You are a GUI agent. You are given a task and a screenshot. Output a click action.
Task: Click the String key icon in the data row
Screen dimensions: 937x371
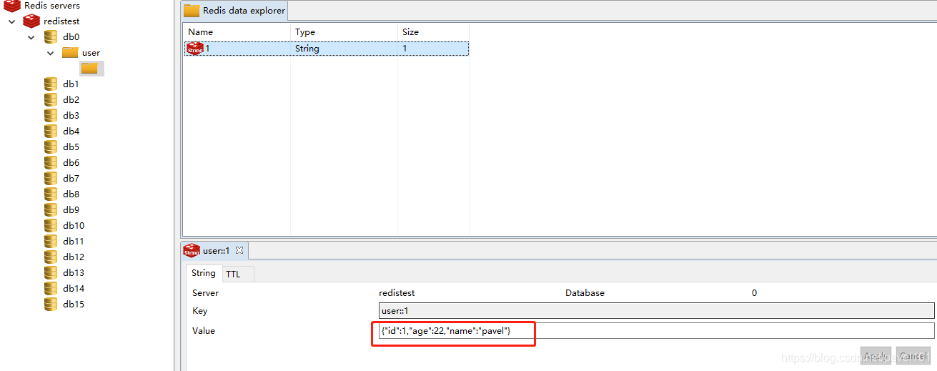(195, 48)
